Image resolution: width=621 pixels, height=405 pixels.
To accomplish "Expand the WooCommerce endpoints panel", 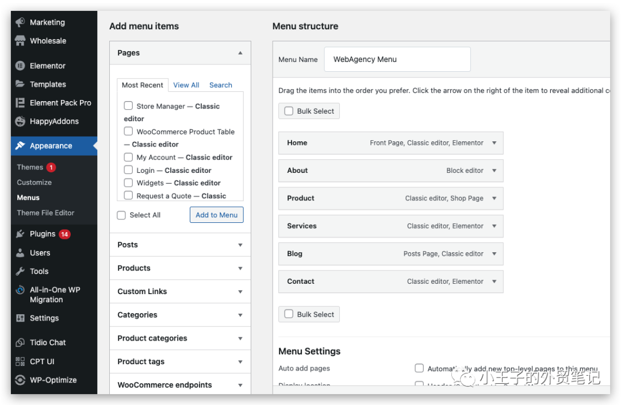I will coord(240,385).
